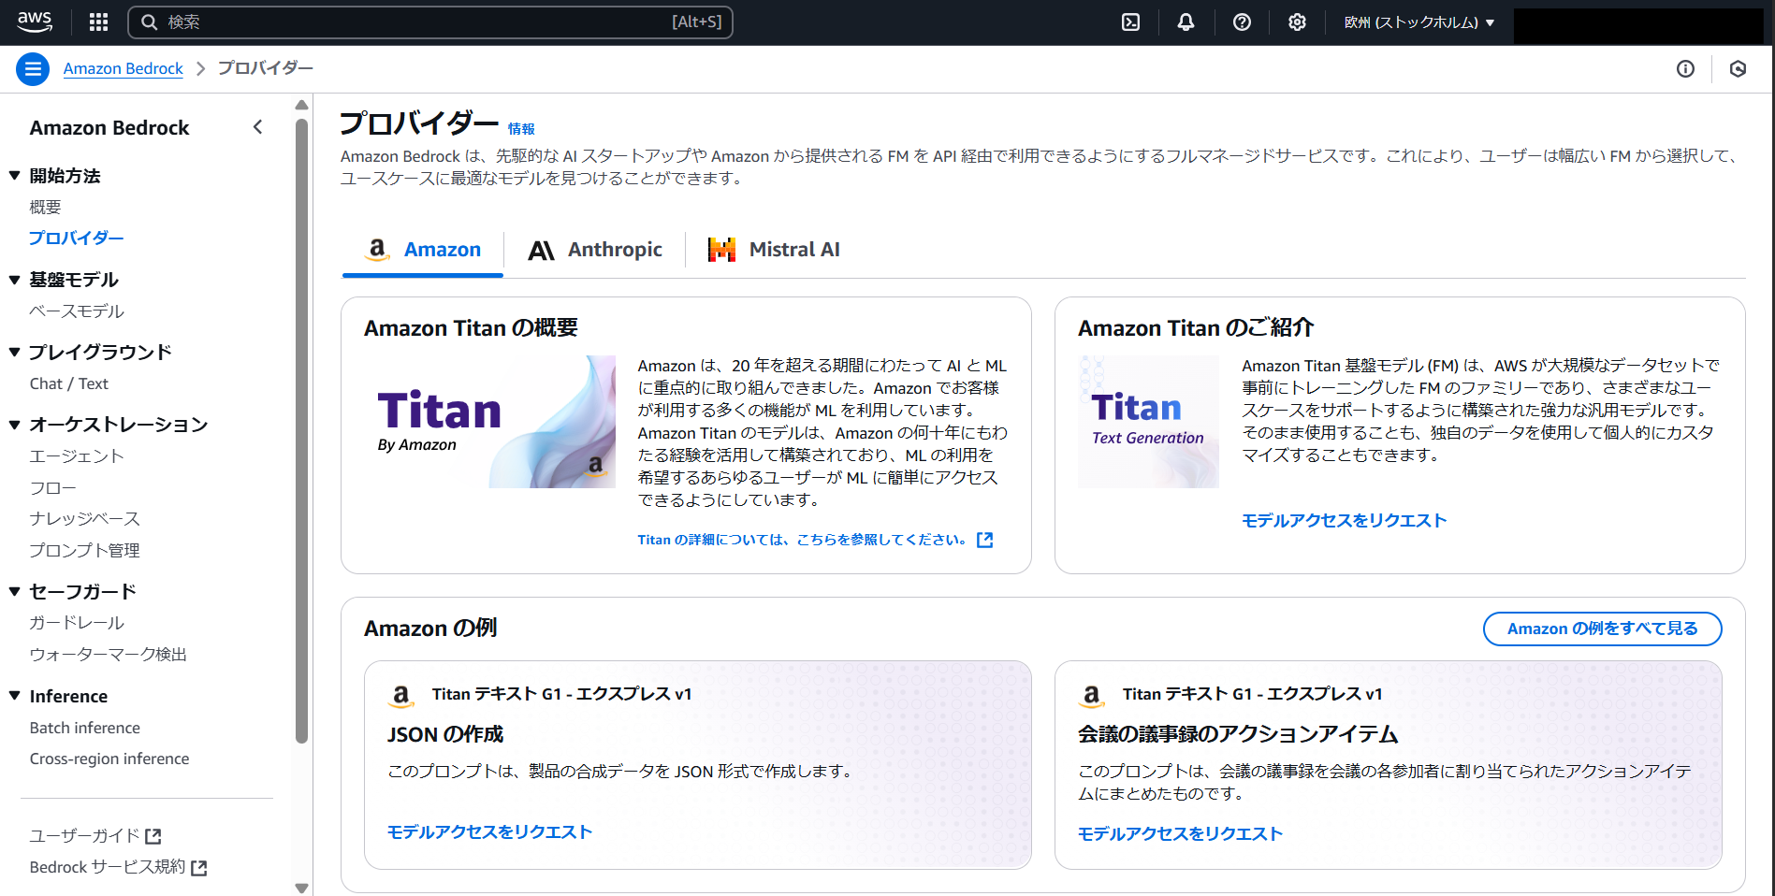
Task: Open the services grid menu
Action: (x=98, y=22)
